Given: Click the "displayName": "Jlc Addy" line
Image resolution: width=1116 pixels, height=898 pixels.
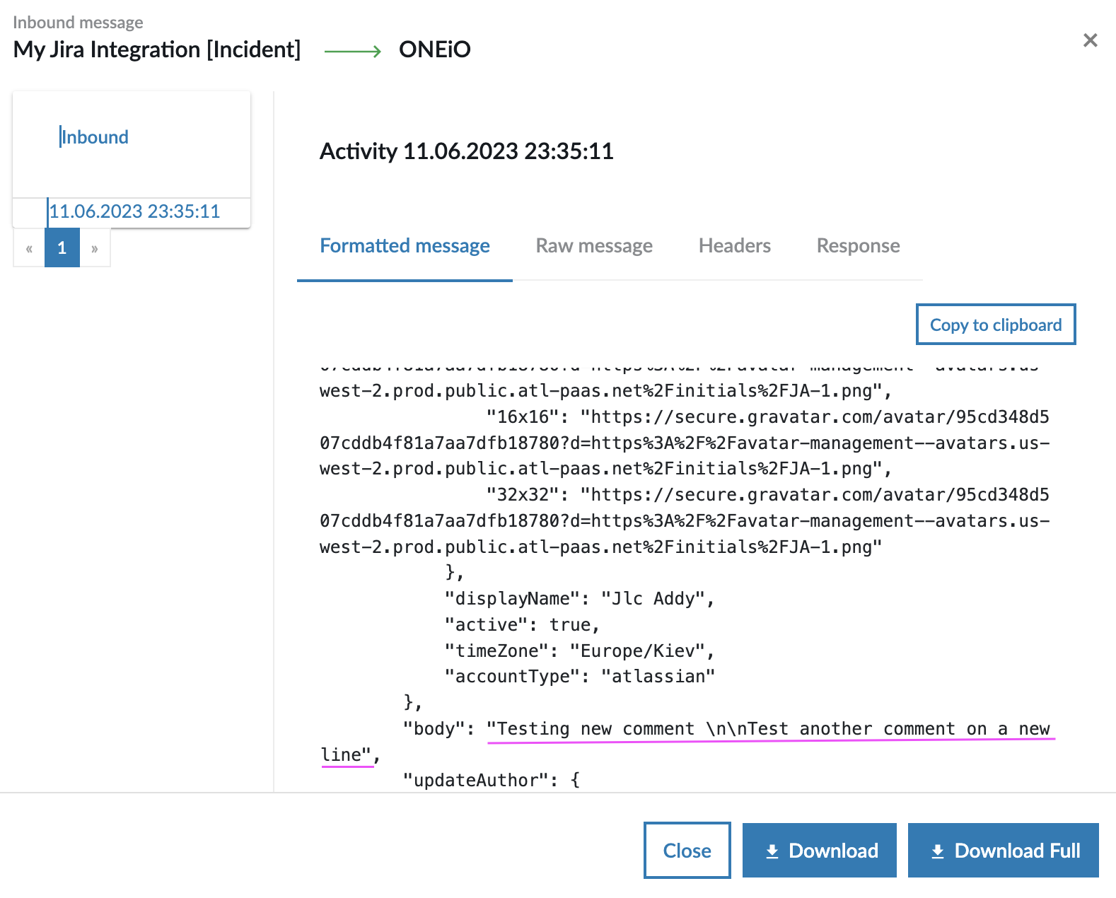Looking at the screenshot, I should pyautogui.click(x=579, y=599).
